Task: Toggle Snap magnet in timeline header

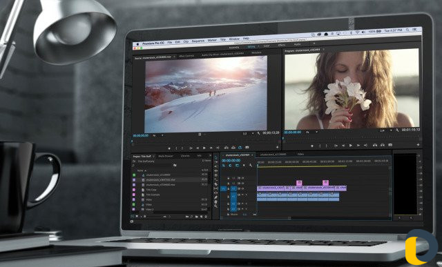Action: pos(230,166)
